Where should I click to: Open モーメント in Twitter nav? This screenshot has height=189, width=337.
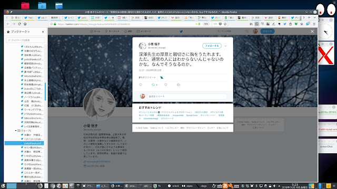pos(112,31)
